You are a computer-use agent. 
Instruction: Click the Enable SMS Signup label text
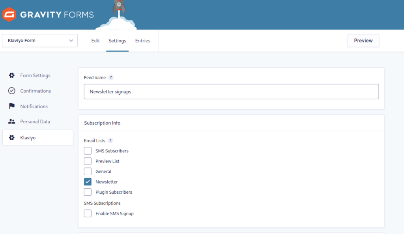coord(115,213)
